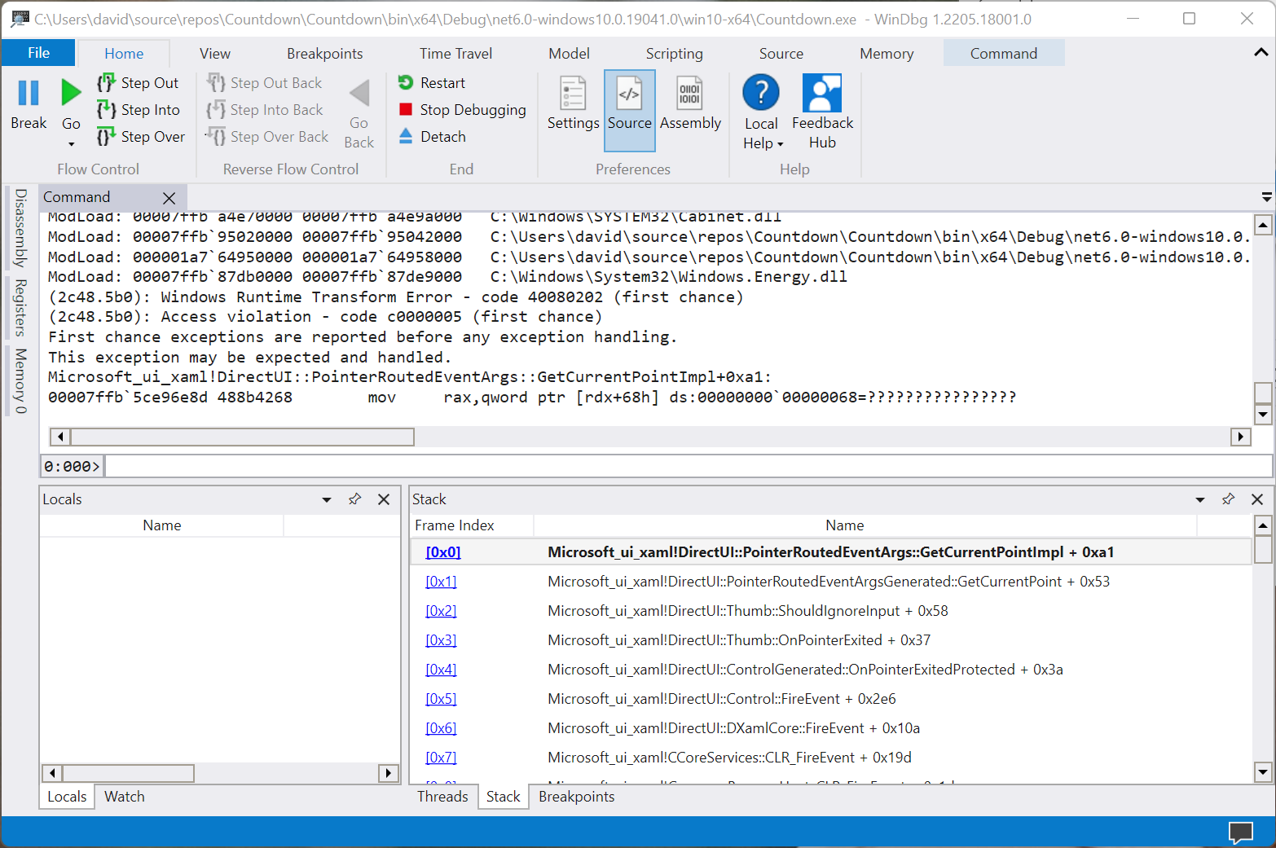
Task: Open stack frame [0x2] for Thumb::ShouldIgnoreInput
Action: pos(441,610)
